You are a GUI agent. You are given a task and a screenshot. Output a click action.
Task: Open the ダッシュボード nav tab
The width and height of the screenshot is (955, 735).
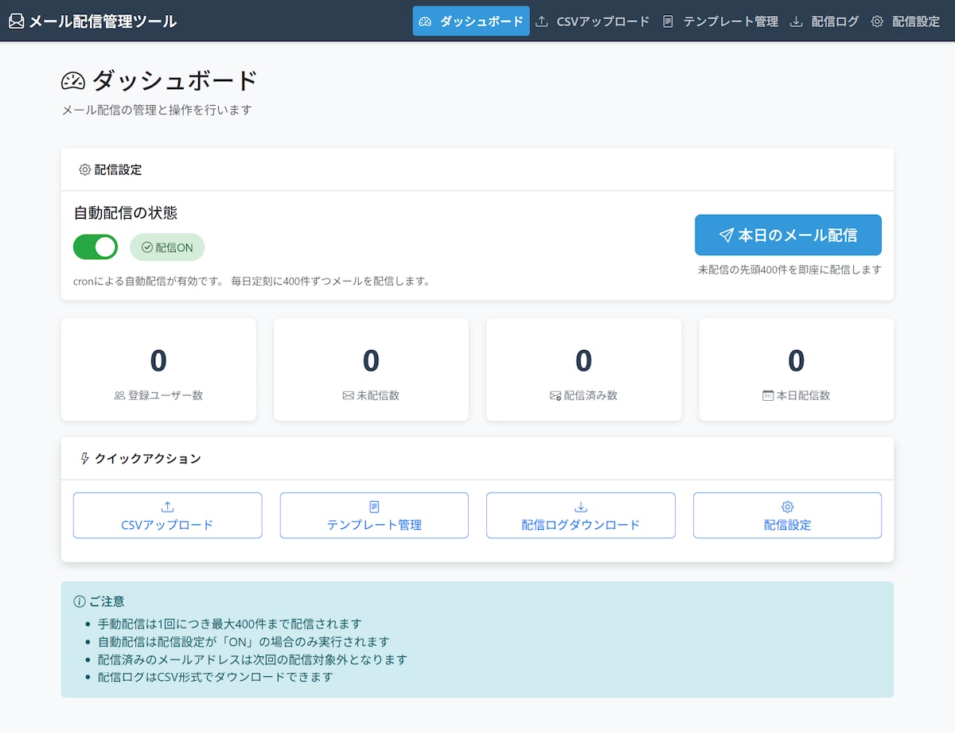tap(471, 21)
